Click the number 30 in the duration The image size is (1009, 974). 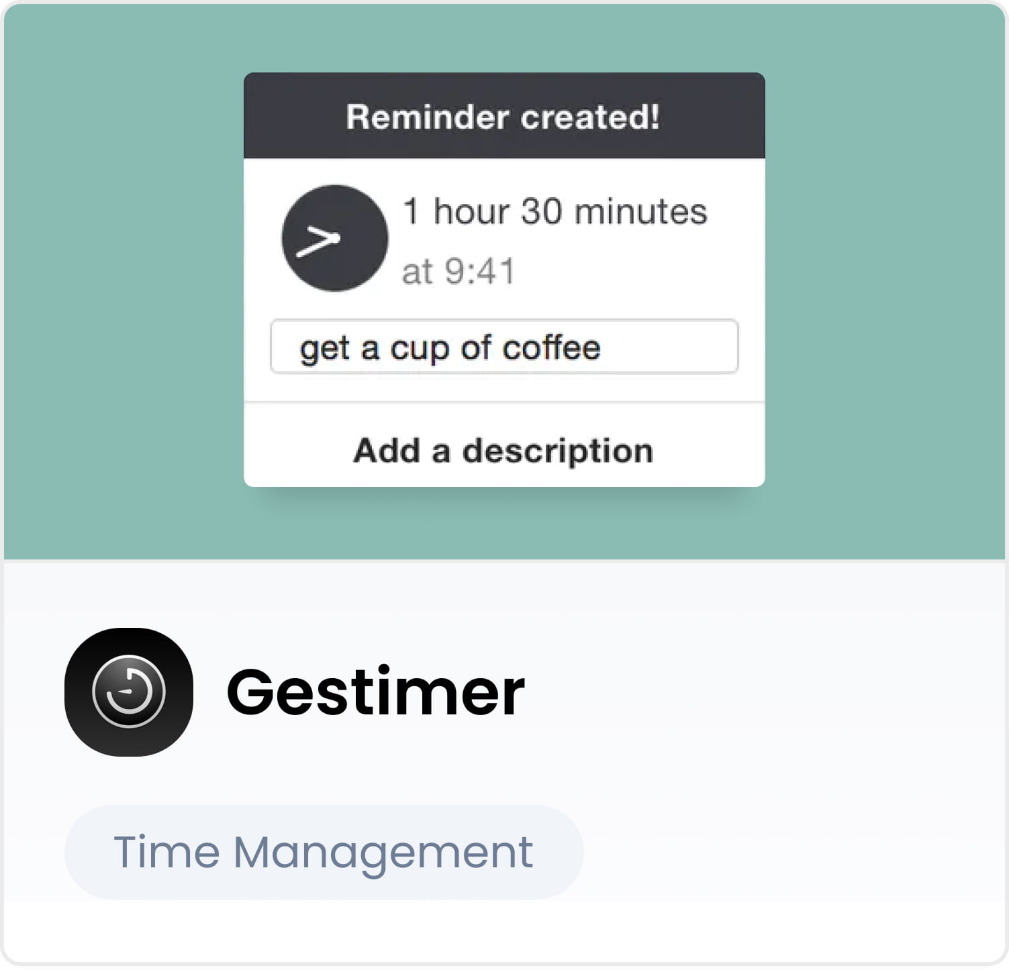[x=541, y=211]
